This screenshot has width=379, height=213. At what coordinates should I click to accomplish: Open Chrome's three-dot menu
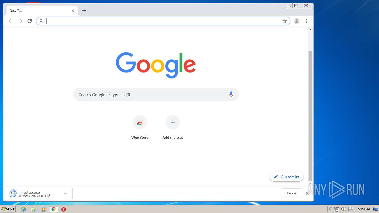click(306, 21)
